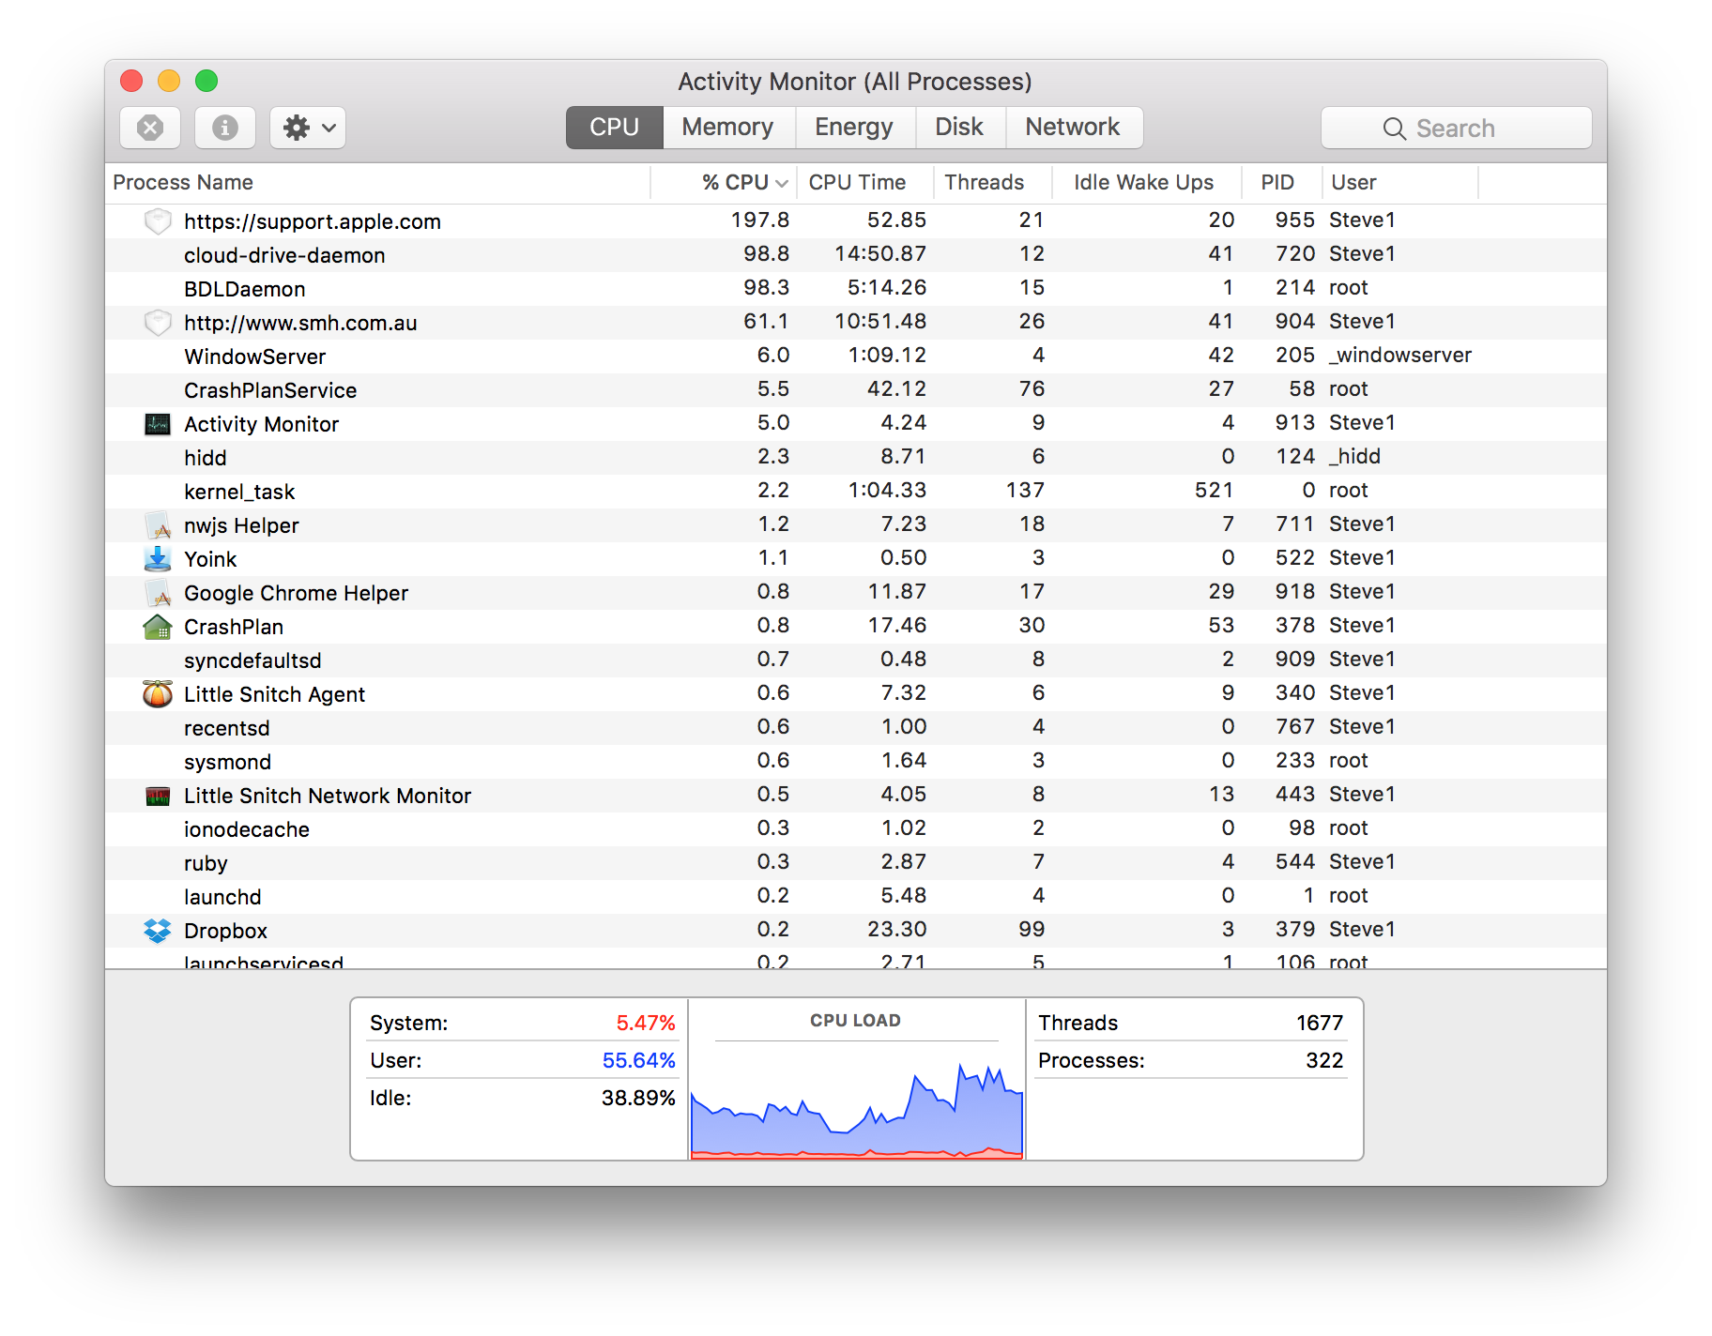The image size is (1712, 1336).
Task: Switch to the CPU tab
Action: 615,128
